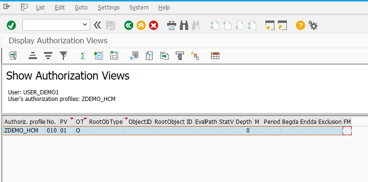The height and width of the screenshot is (182, 368).
Task: Click inside the transaction command field
Action: pyautogui.click(x=53, y=25)
